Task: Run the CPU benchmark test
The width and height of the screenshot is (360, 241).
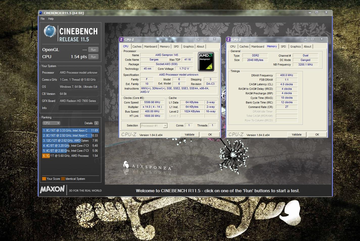Action: click(x=93, y=57)
